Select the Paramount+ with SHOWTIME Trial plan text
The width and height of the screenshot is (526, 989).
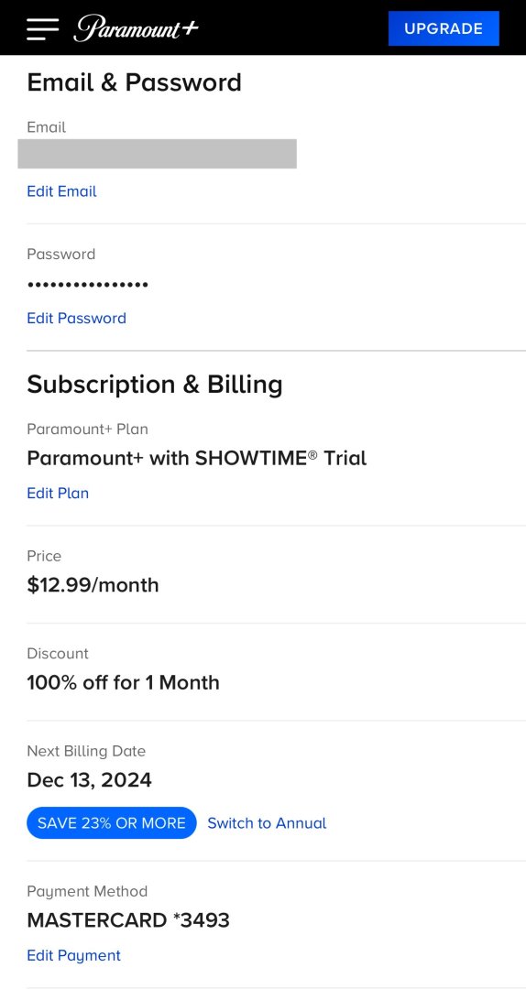point(196,458)
